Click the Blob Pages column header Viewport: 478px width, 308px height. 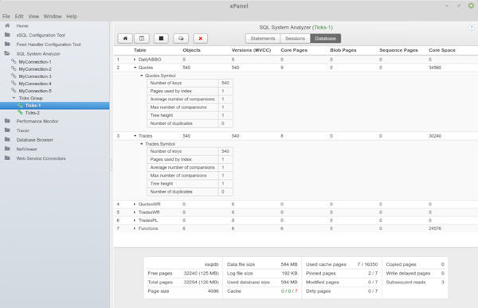[x=343, y=50]
